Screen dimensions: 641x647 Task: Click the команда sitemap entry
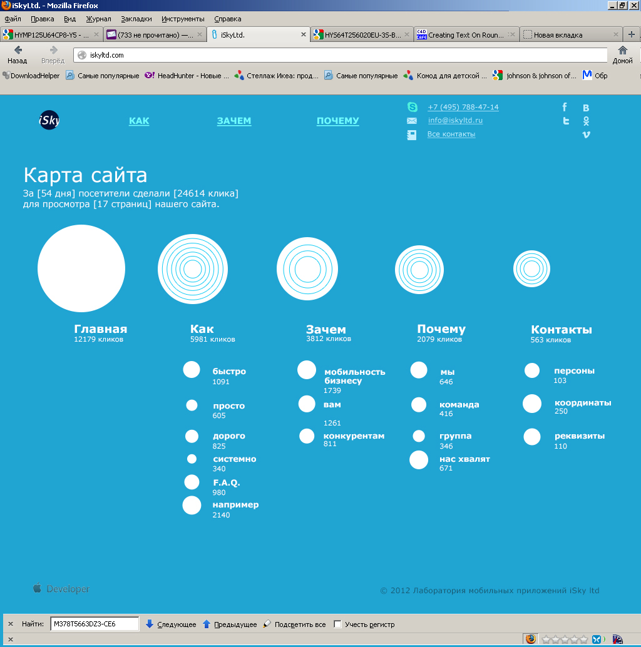(459, 405)
